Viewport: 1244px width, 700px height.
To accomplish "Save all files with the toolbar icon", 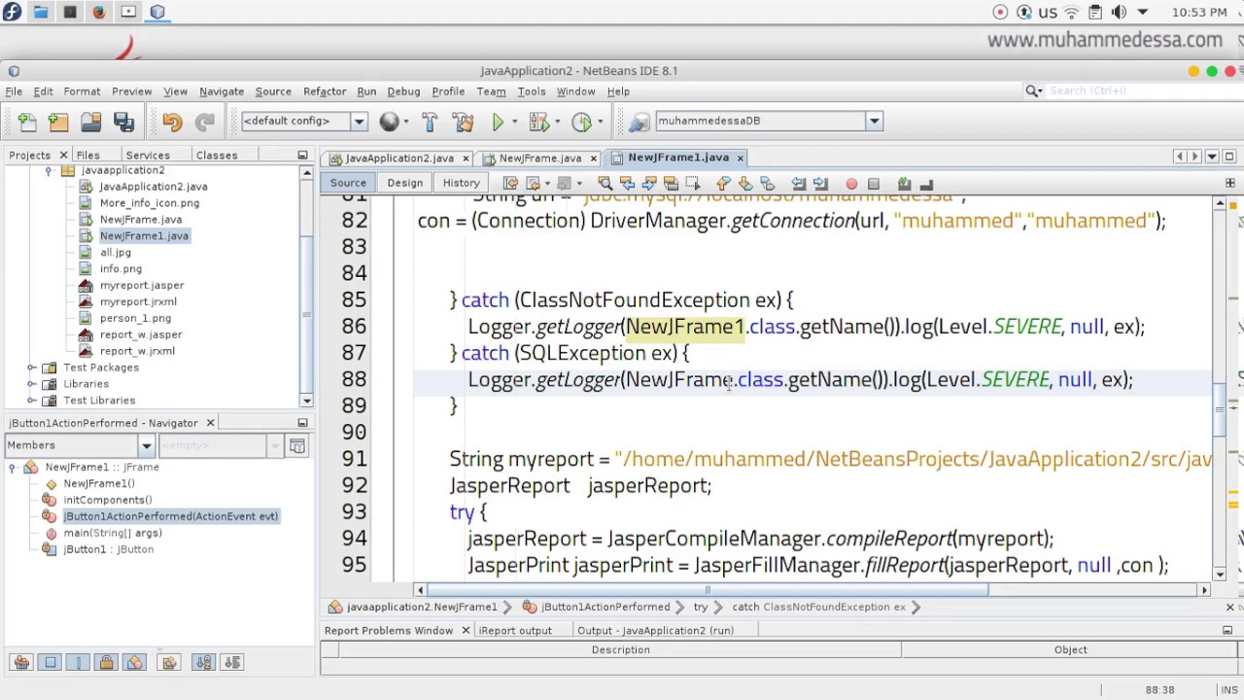I will 123,121.
